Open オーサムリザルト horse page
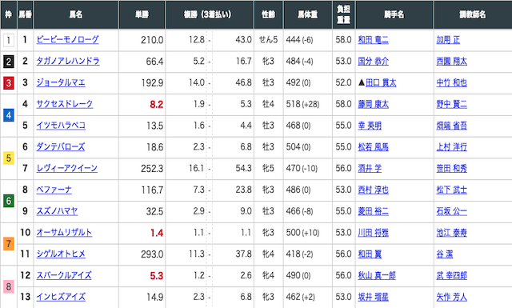Image resolution: width=512 pixels, height=308 pixels. (64, 233)
